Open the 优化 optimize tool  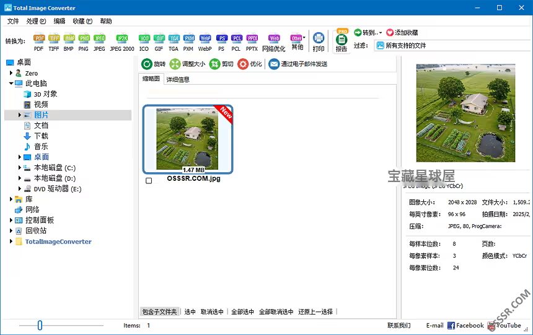click(x=250, y=64)
